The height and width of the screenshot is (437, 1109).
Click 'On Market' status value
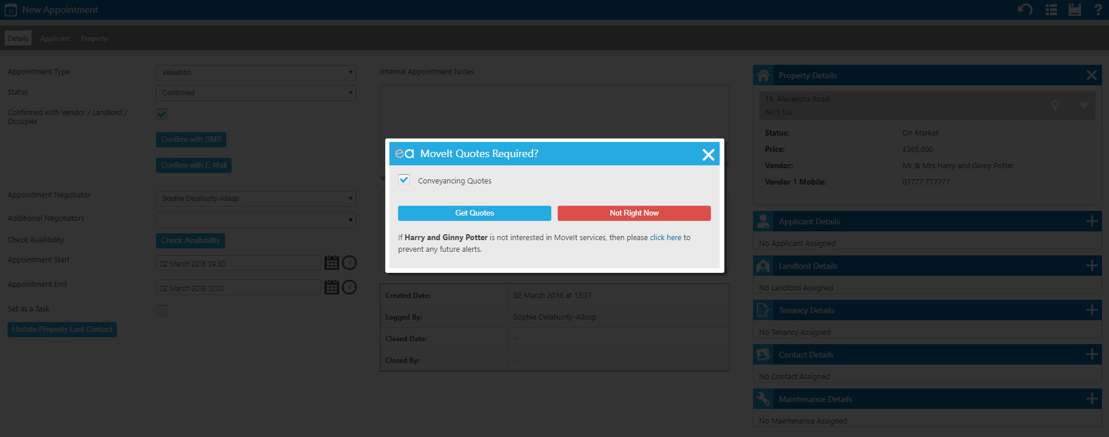pos(920,133)
